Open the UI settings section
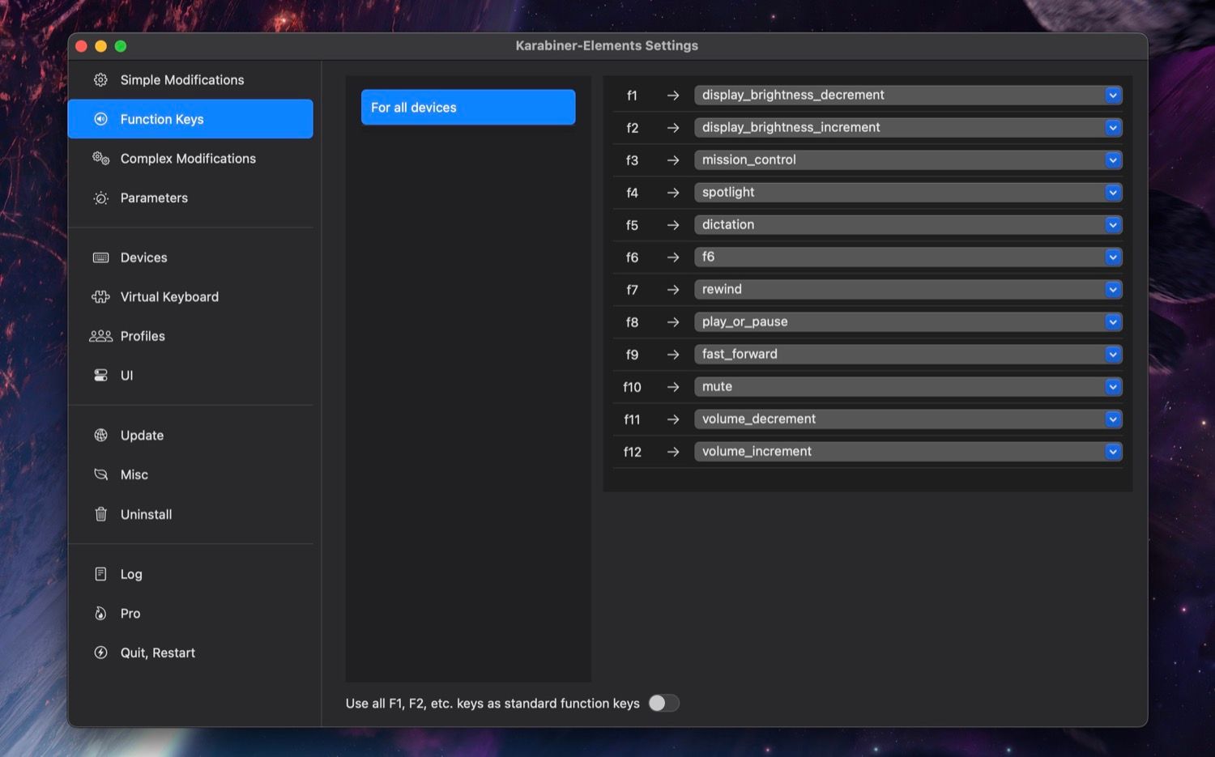 click(126, 375)
